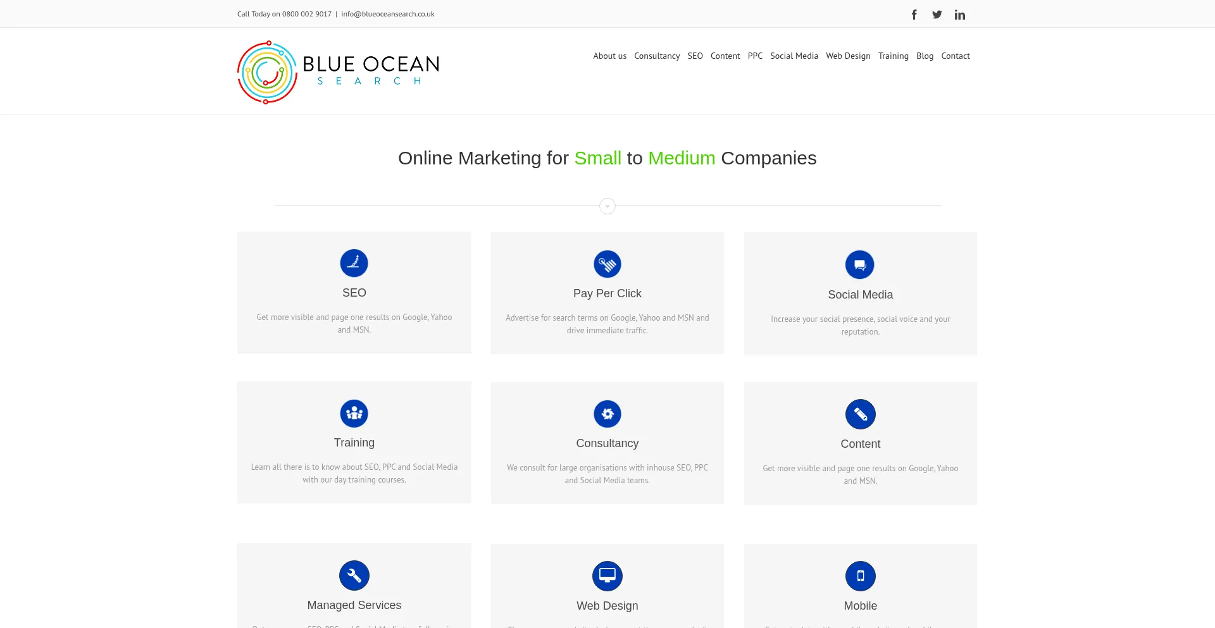Click the Consultancy gear icon
The height and width of the screenshot is (628, 1215).
coord(607,414)
